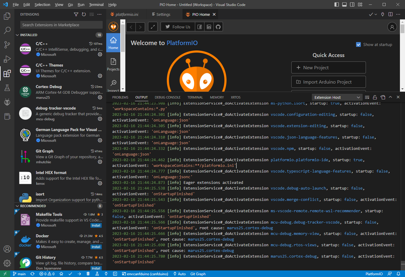Open PlatformIO serial monitor plug in status bar
This screenshot has height=277, width=405.
pyautogui.click(x=106, y=274)
